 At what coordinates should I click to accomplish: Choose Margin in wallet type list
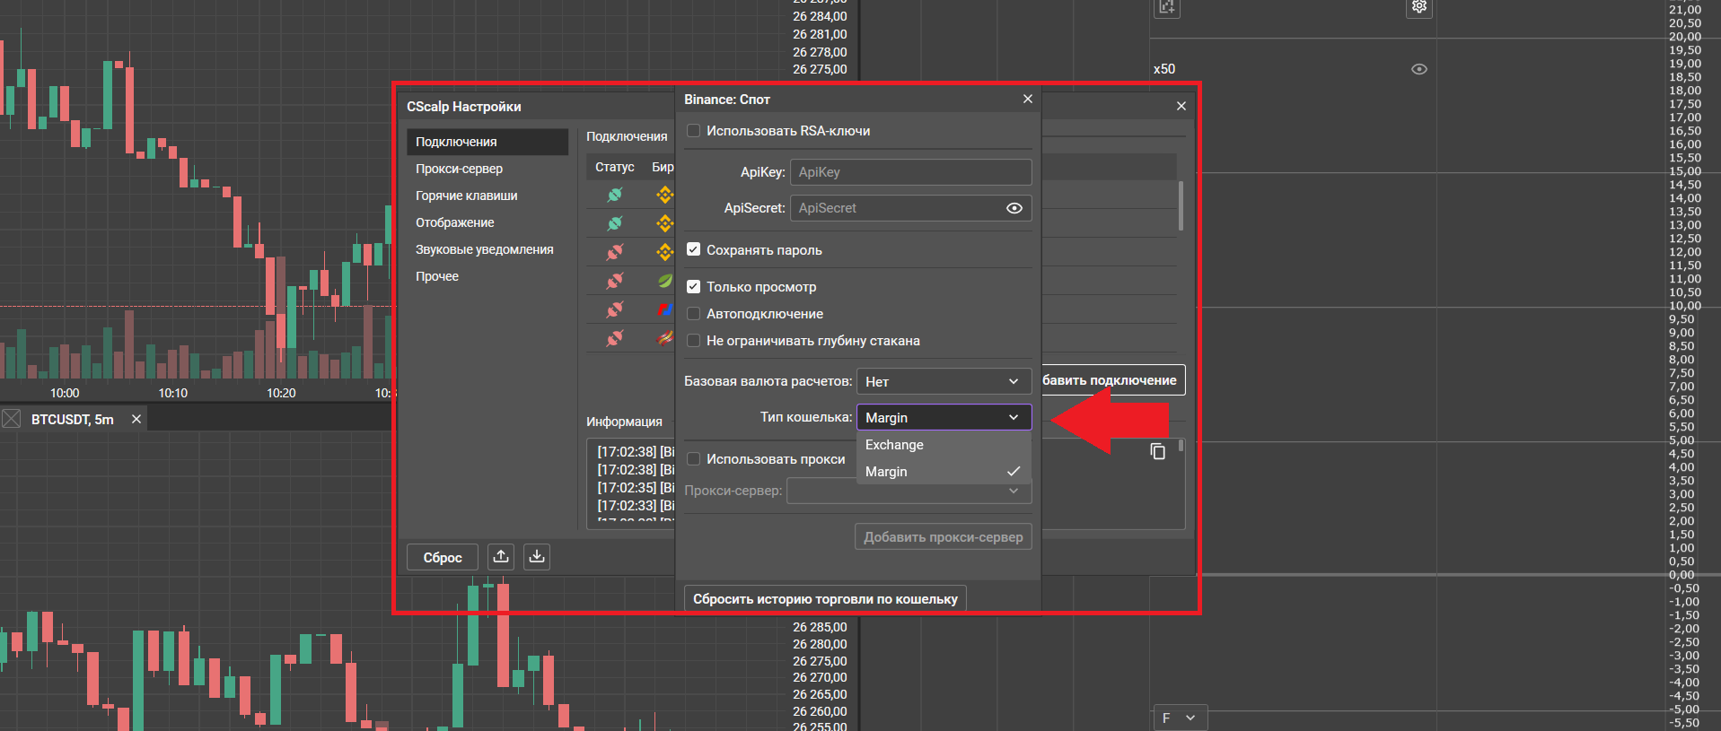tap(944, 472)
